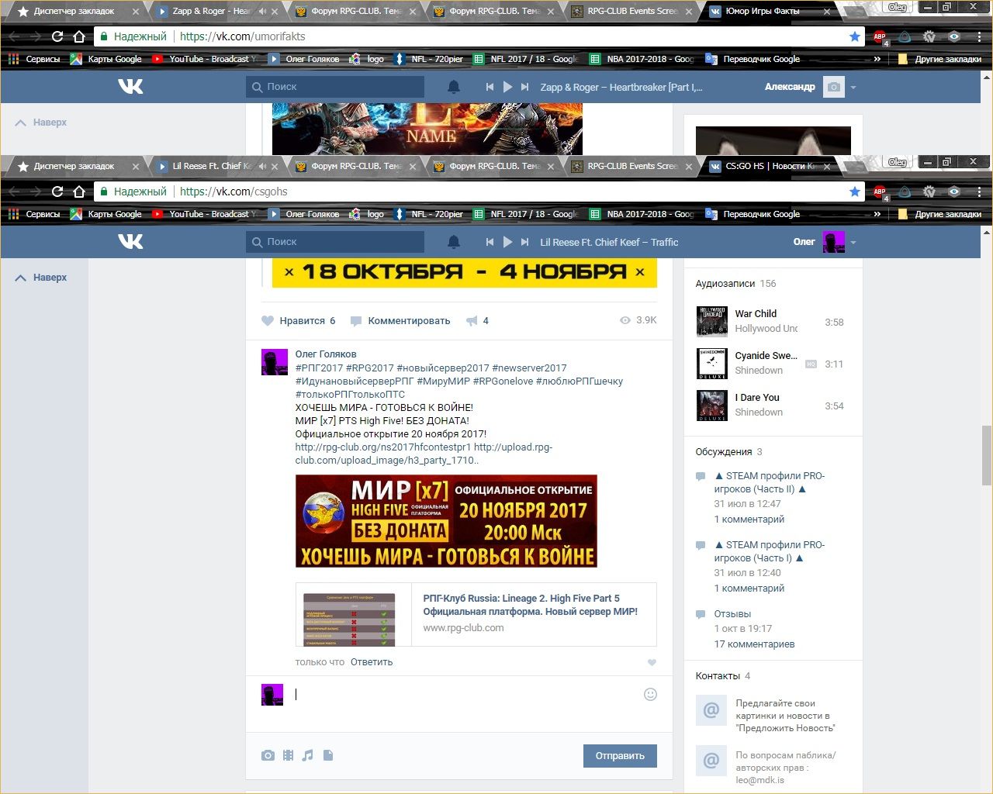The width and height of the screenshot is (993, 794).
Task: Focus the Поиск search box in csgohs window
Action: coord(335,242)
